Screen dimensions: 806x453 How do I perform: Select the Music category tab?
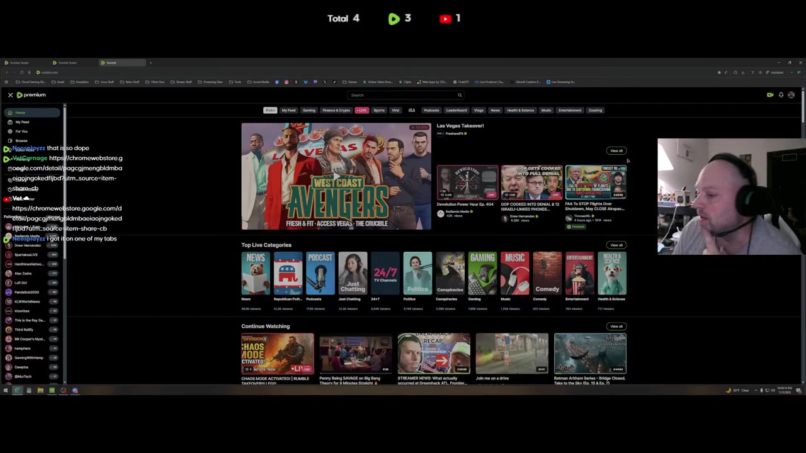[547, 110]
